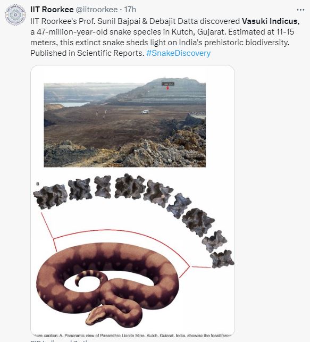Click the figure caption text below the snake
This screenshot has height=342, width=310.
pos(132,335)
